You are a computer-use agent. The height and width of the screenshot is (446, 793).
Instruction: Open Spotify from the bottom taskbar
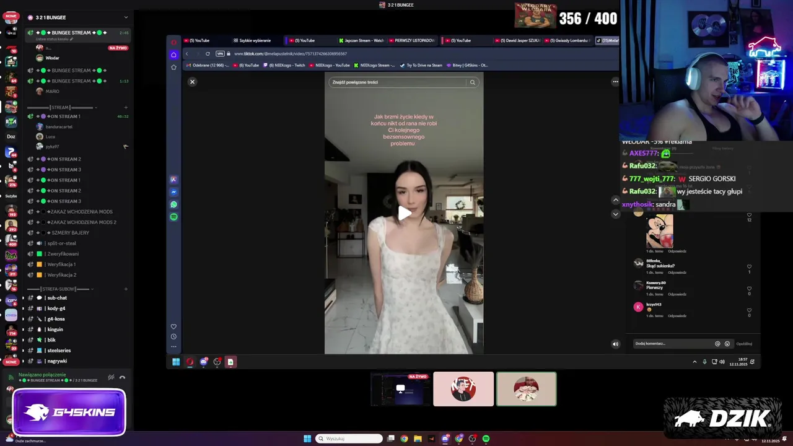pos(486,439)
